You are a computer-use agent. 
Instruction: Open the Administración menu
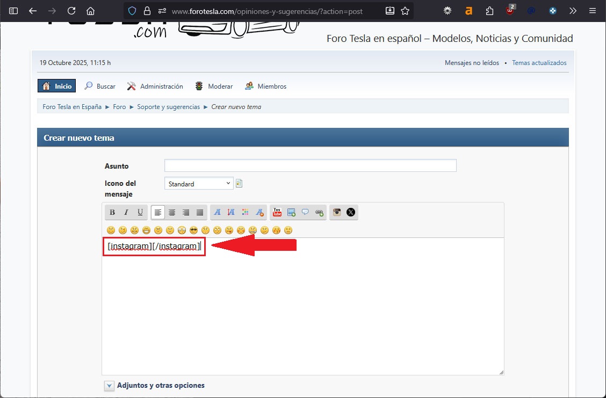(155, 86)
